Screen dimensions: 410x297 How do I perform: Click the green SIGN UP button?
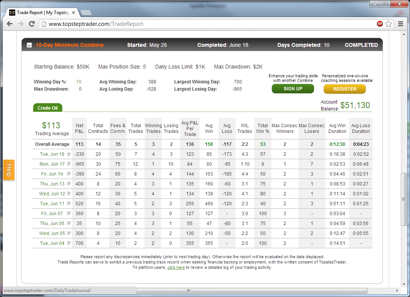click(x=293, y=89)
